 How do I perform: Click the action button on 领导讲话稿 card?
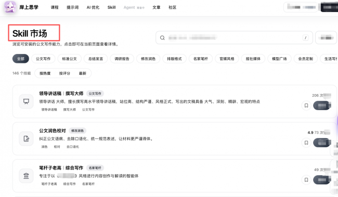pos(322,106)
